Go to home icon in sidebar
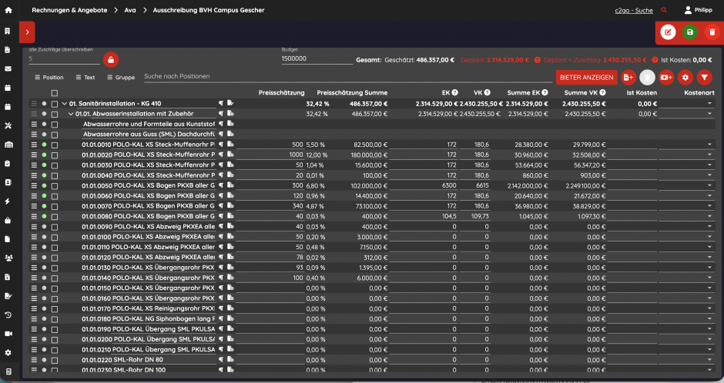This screenshot has height=383, width=724. pyautogui.click(x=8, y=10)
